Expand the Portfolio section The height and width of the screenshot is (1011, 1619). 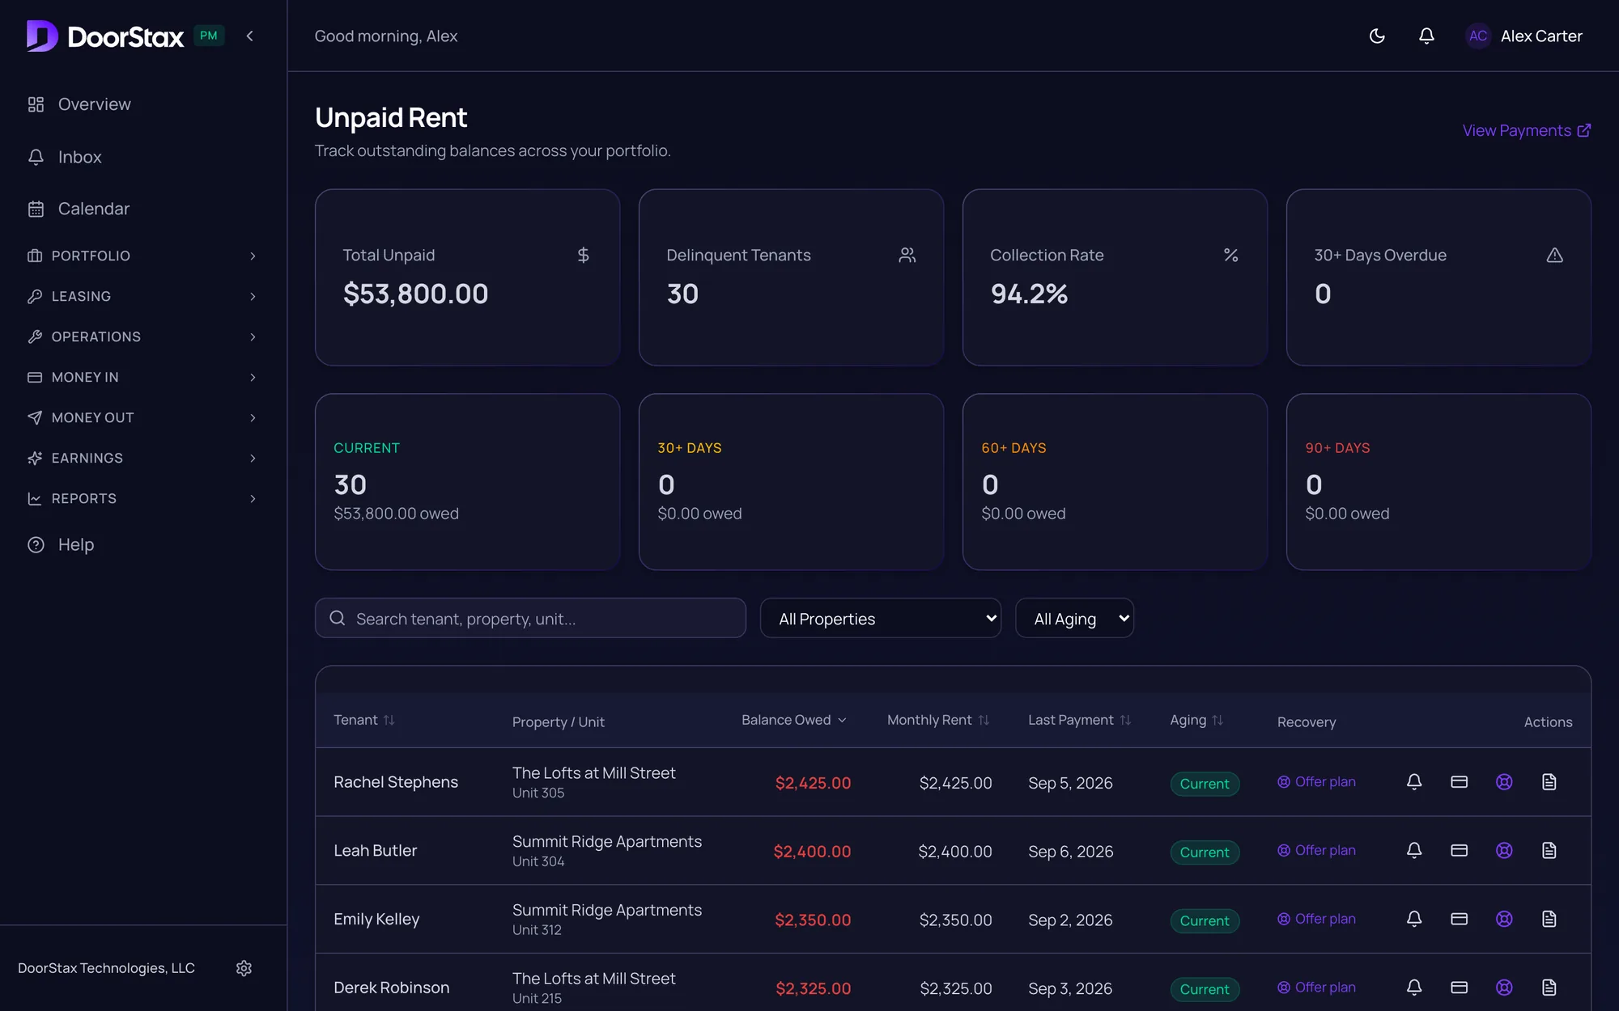(x=143, y=256)
